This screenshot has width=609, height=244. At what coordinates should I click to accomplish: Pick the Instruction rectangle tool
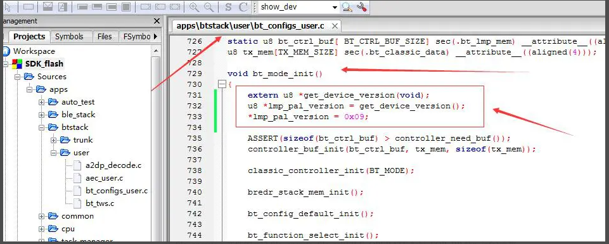[x=29, y=6]
